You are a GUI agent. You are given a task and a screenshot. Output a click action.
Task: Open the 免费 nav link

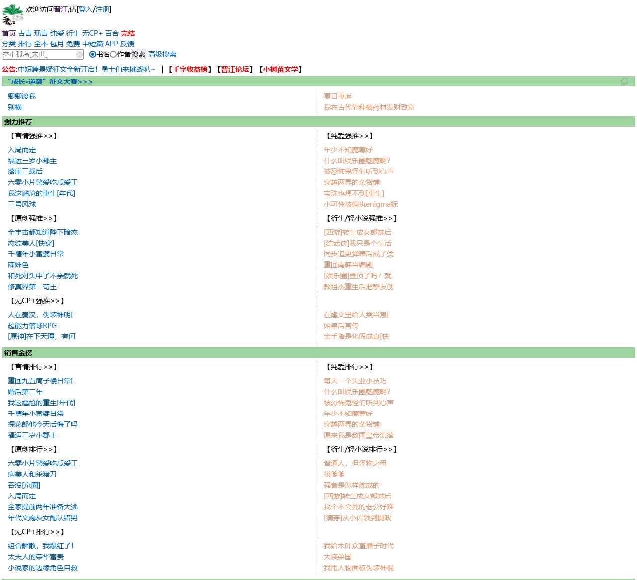click(x=73, y=44)
